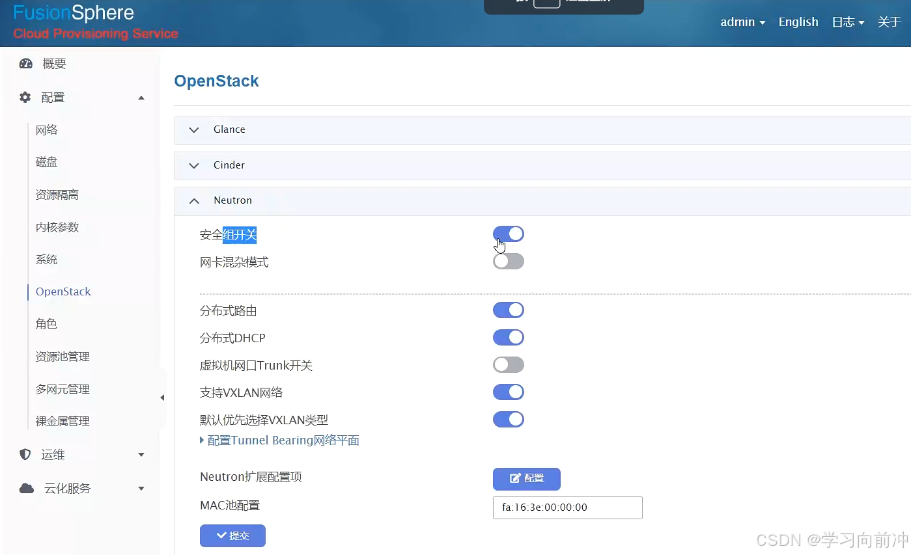Select 磁盘 in the sidebar
This screenshot has height=555, width=911.
47,162
